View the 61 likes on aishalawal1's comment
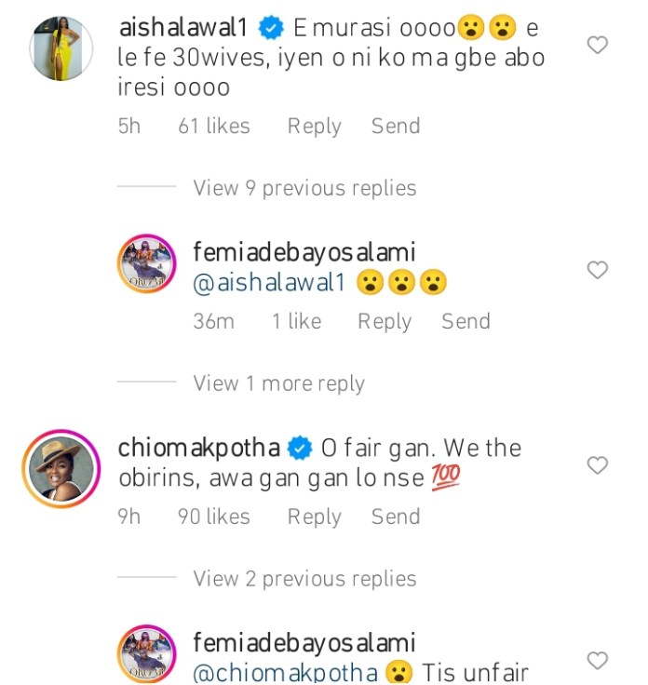648x685 pixels. tap(214, 126)
